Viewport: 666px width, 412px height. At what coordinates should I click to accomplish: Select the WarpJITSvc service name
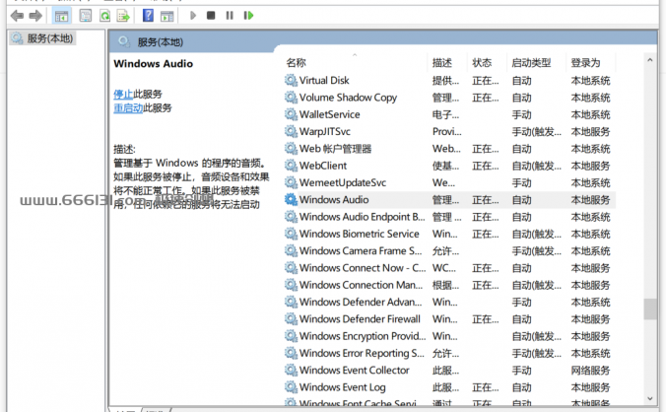coord(325,131)
